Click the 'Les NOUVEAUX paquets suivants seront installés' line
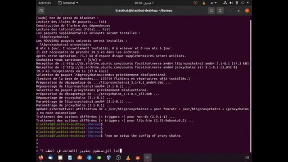The height and width of the screenshot is (162, 288). tap(81, 41)
